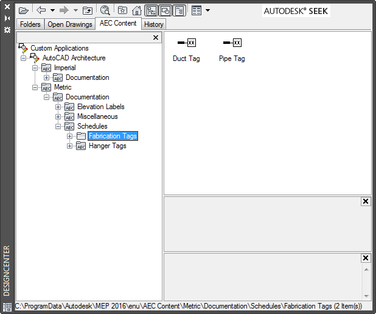
Task: Select the AEC Content tab
Action: click(x=118, y=23)
